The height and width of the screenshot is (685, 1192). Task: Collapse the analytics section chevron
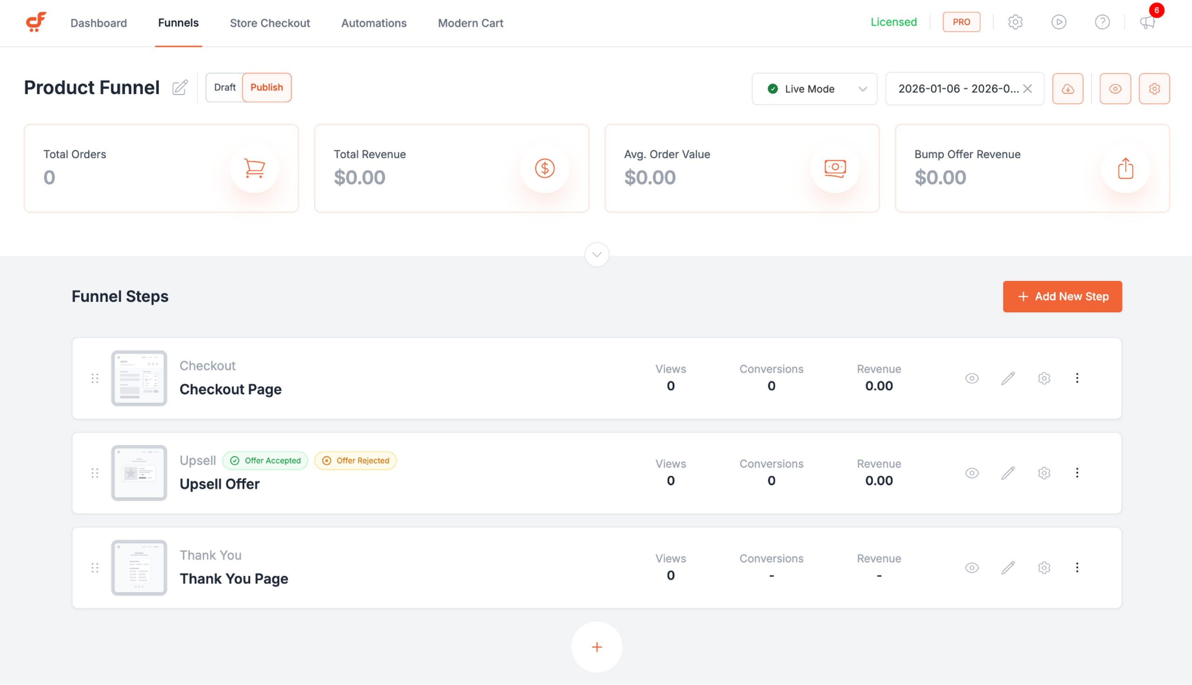coord(597,255)
